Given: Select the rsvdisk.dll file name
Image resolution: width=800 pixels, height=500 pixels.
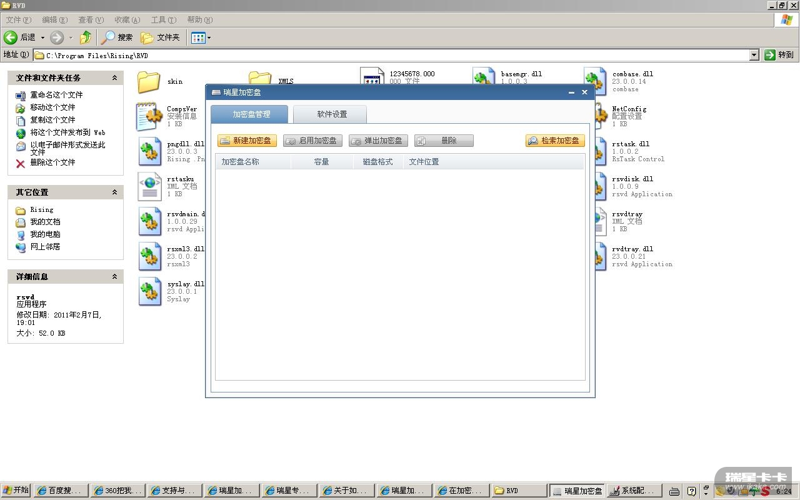Looking at the screenshot, I should pyautogui.click(x=632, y=179).
